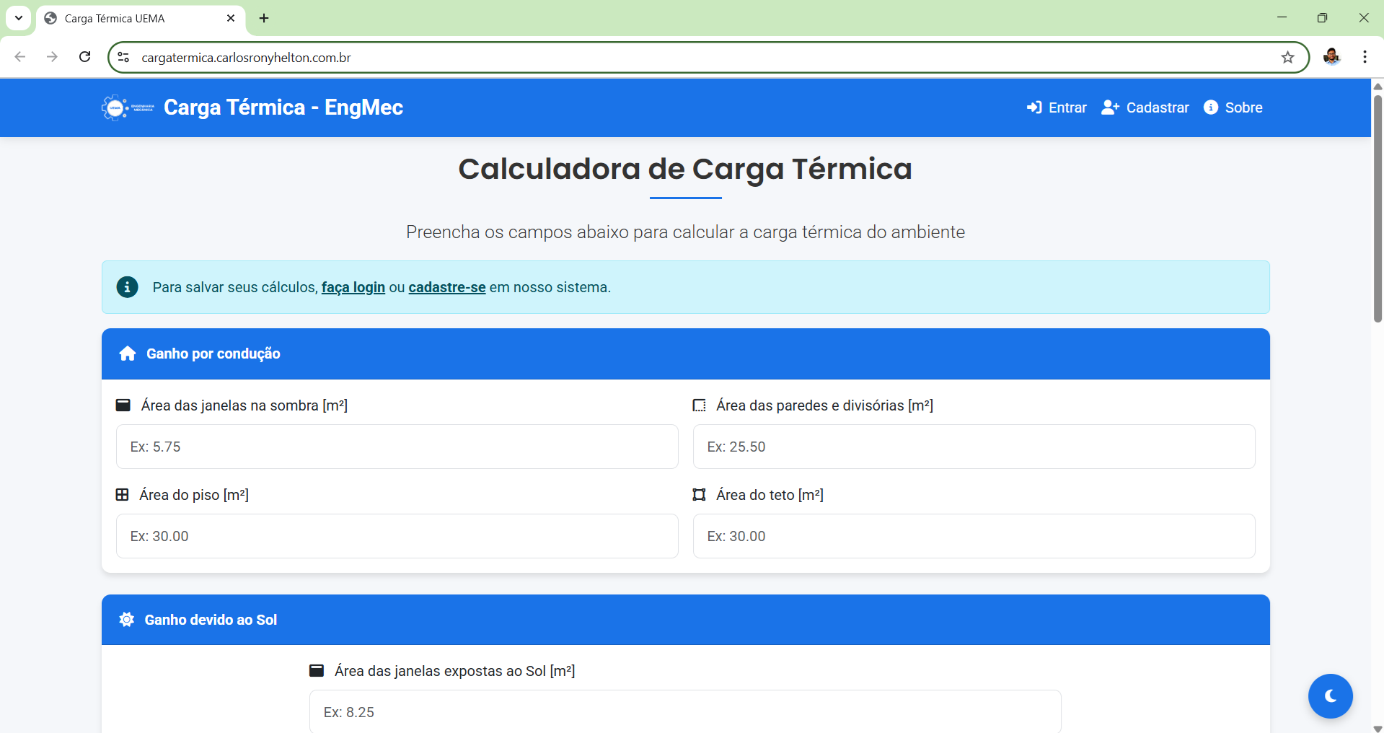
Task: Click the 'Área das janelas expostas ao Sol [m²]' label
Action: [455, 671]
